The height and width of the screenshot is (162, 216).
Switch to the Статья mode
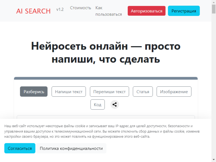coord(143,92)
